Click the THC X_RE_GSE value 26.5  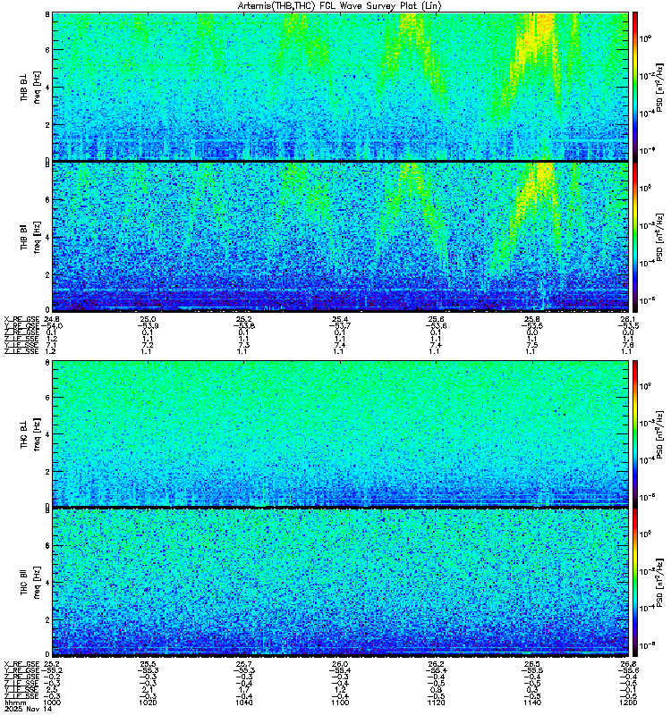[532, 664]
